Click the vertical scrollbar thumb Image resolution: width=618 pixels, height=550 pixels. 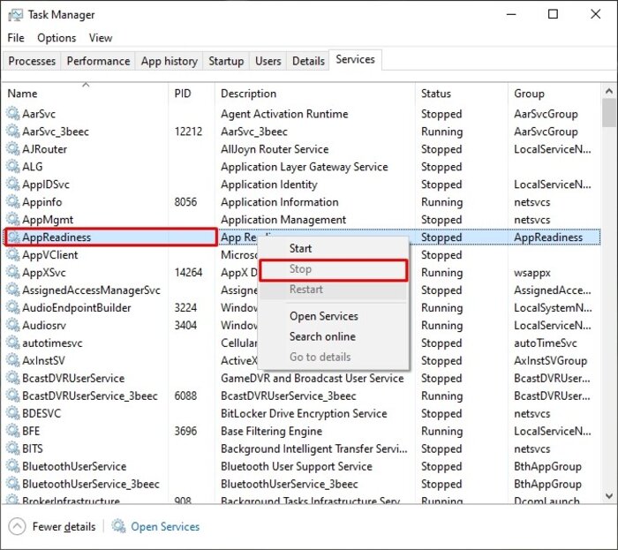[x=609, y=113]
